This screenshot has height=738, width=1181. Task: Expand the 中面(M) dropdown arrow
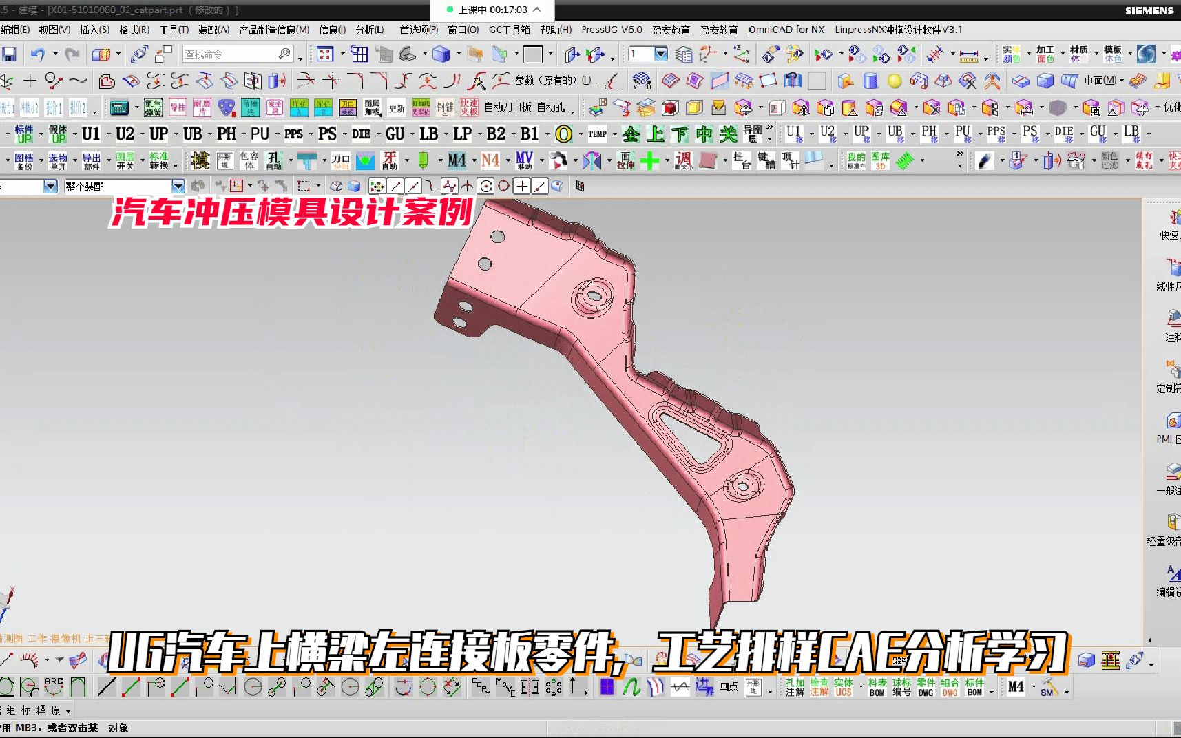click(x=1122, y=81)
